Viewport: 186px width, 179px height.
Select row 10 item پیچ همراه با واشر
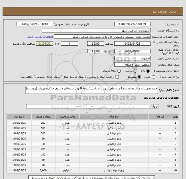(114, 171)
